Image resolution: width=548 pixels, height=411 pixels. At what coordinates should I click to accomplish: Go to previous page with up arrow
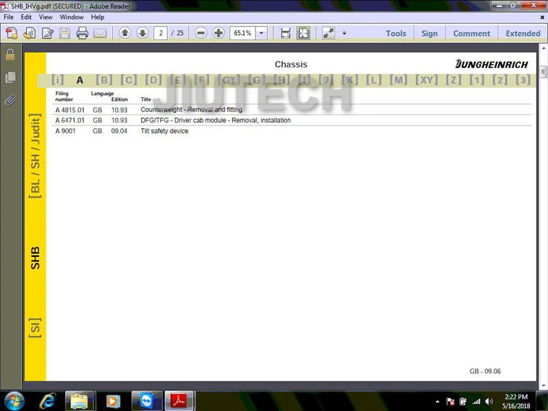pyautogui.click(x=125, y=33)
